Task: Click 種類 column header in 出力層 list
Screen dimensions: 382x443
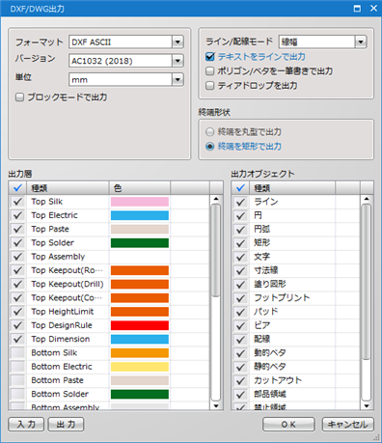Action: (68, 188)
